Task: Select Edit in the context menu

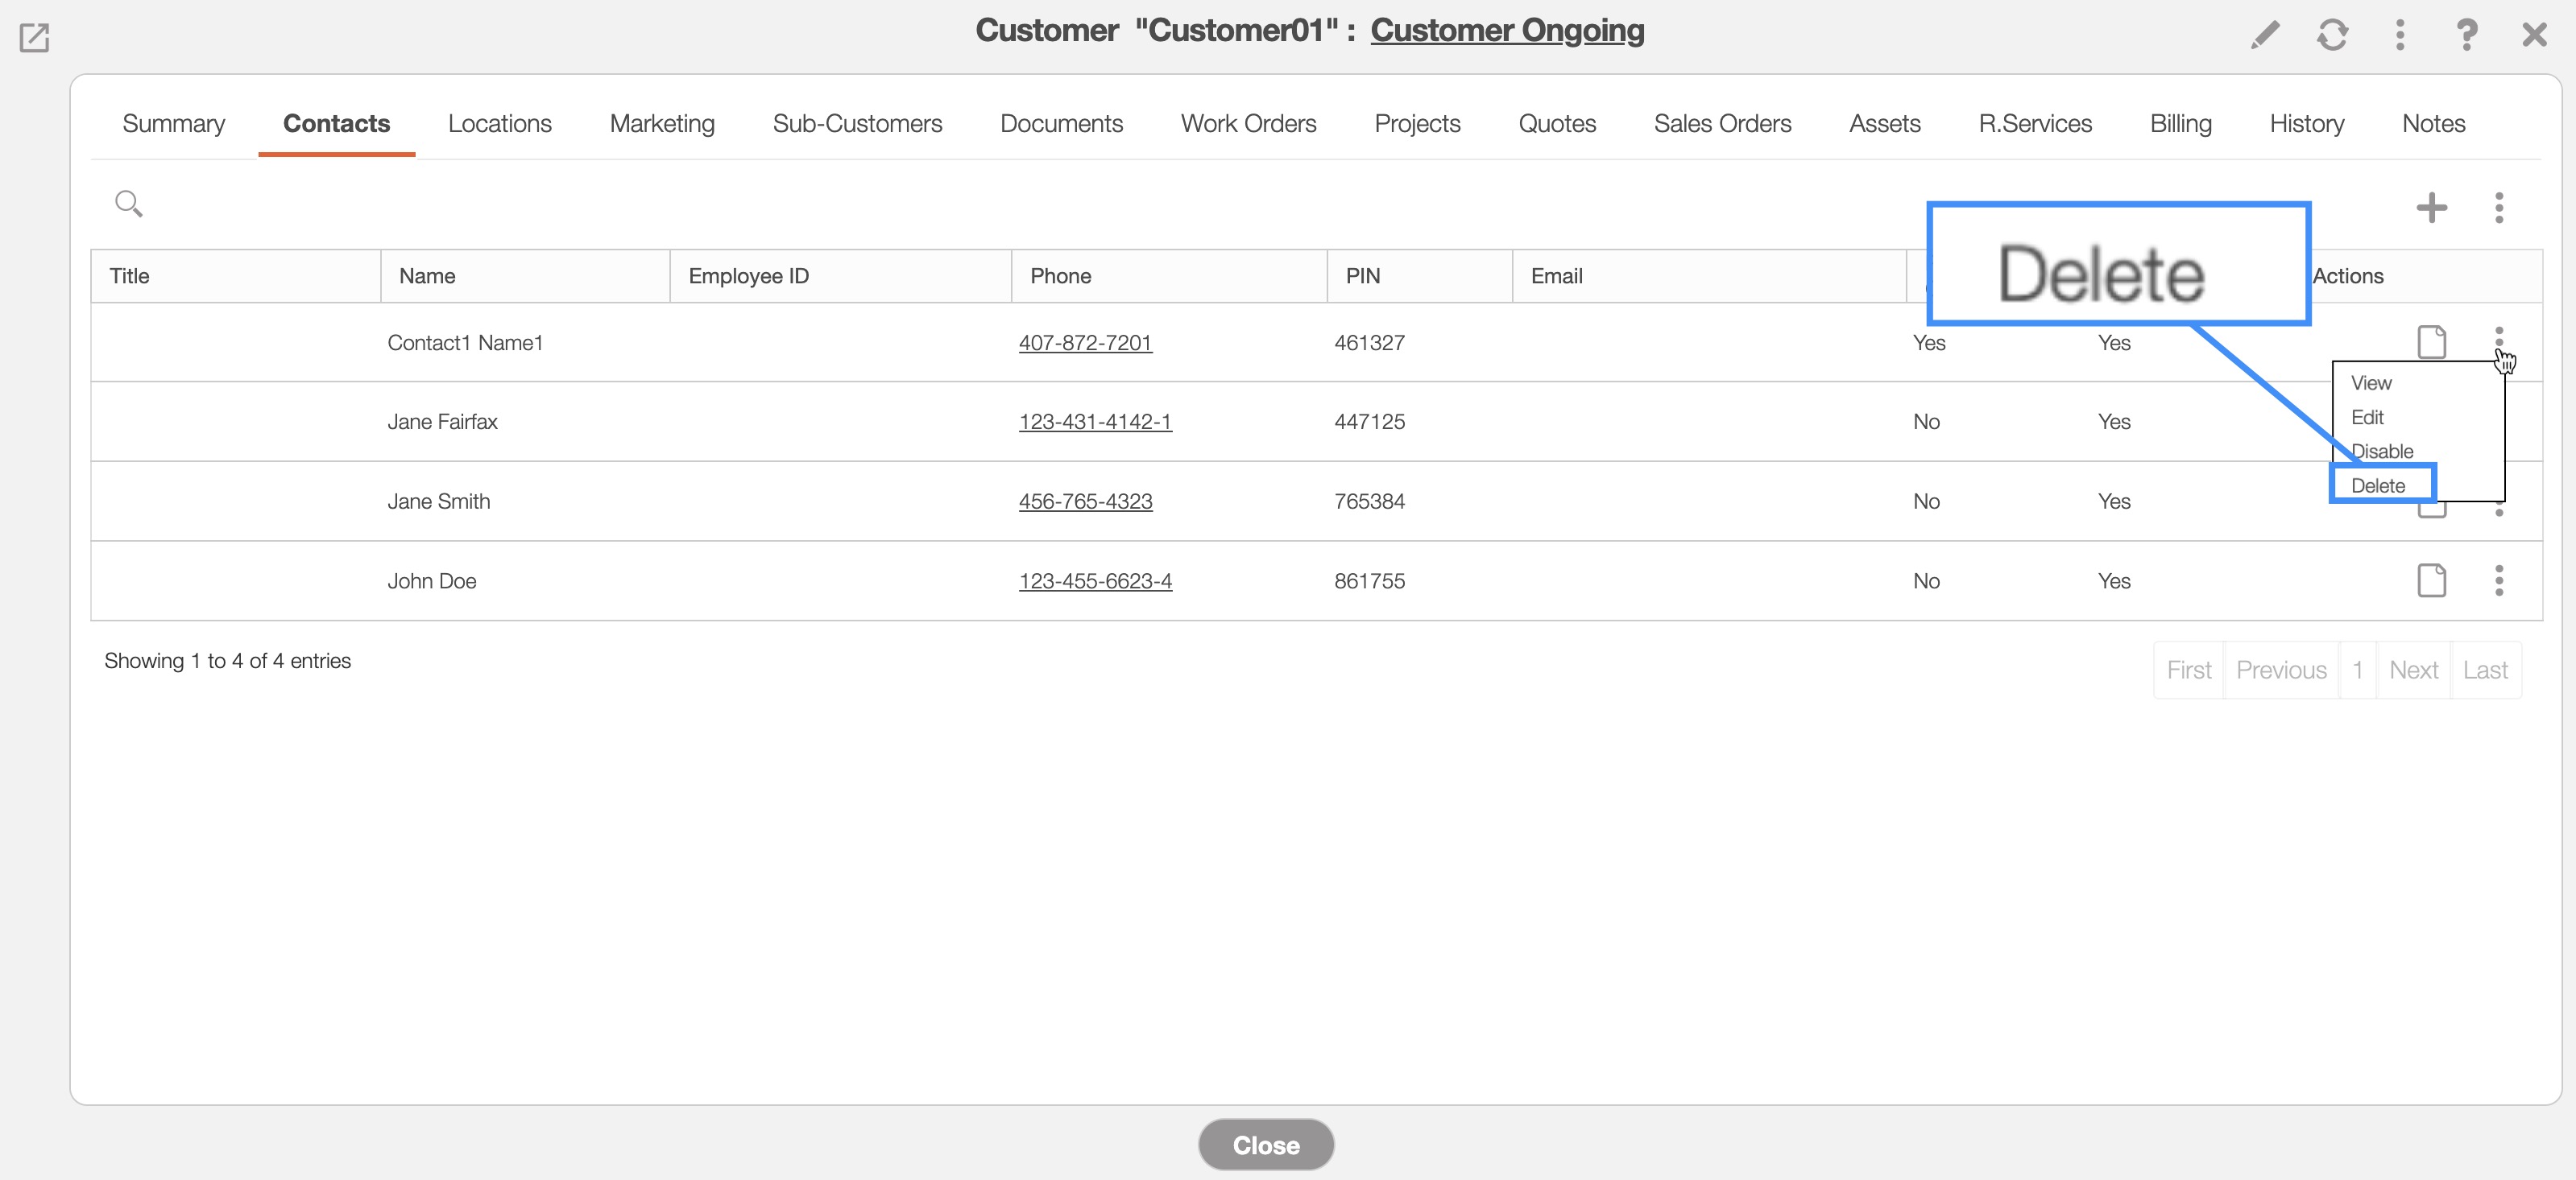Action: pos(2367,418)
